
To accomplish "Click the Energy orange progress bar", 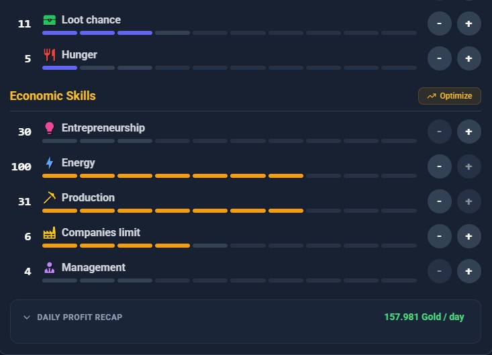I will pos(230,176).
